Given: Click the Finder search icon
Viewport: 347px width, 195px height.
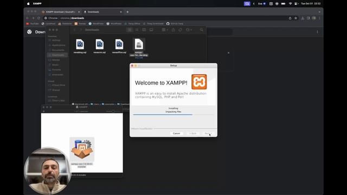Looking at the screenshot, I should 201,30.
